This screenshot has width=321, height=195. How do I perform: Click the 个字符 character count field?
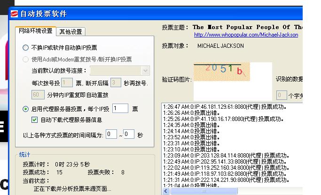(x=282, y=96)
